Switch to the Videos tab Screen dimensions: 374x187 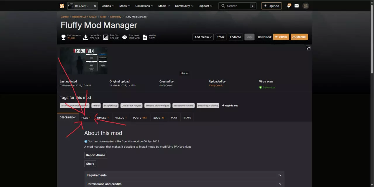[x=121, y=118]
